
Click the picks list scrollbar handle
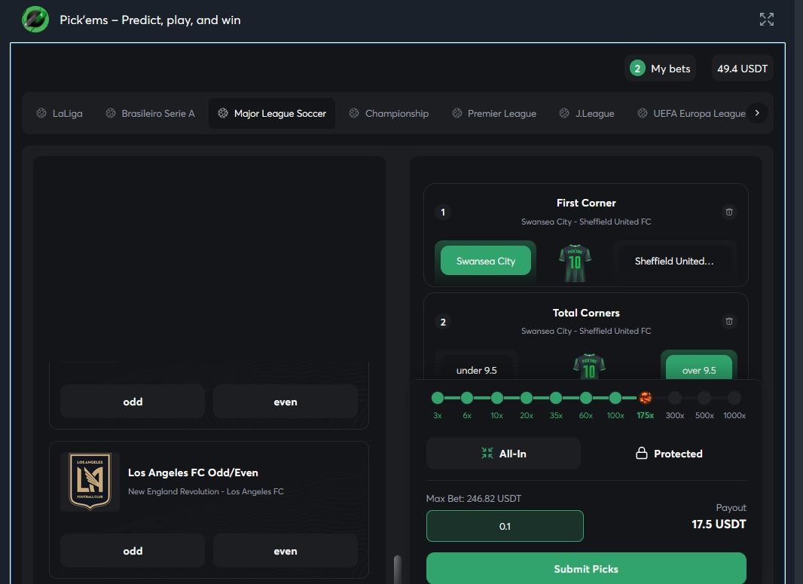(x=398, y=569)
